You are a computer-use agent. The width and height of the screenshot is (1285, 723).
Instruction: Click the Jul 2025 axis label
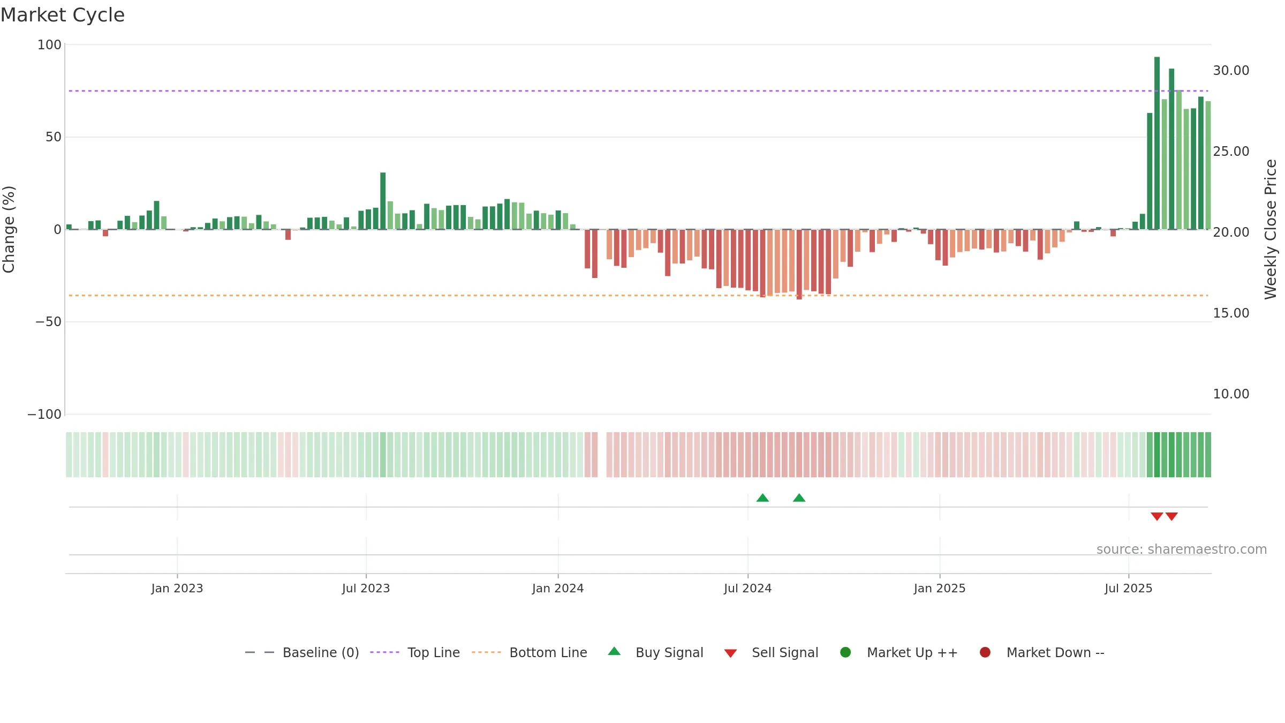point(1129,589)
